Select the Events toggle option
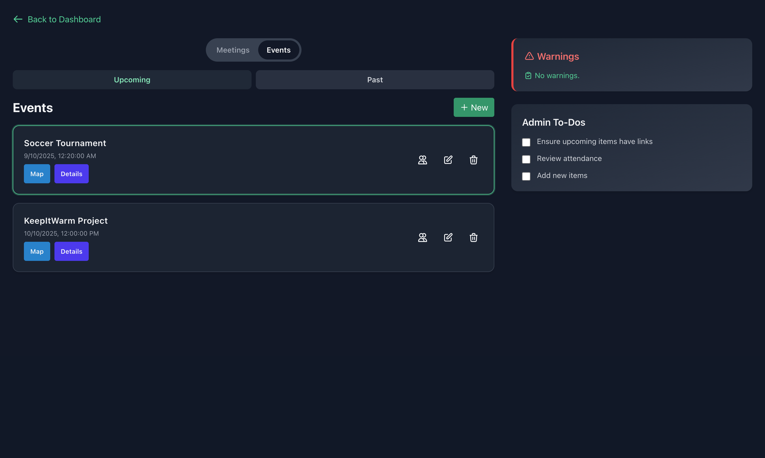This screenshot has height=458, width=765. [278, 50]
